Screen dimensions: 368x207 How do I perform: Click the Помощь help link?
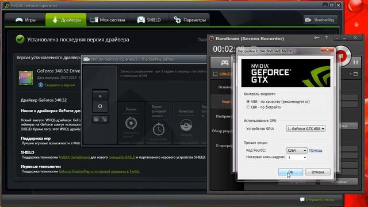pos(316,150)
